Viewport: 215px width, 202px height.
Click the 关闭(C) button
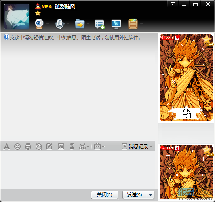(105, 195)
